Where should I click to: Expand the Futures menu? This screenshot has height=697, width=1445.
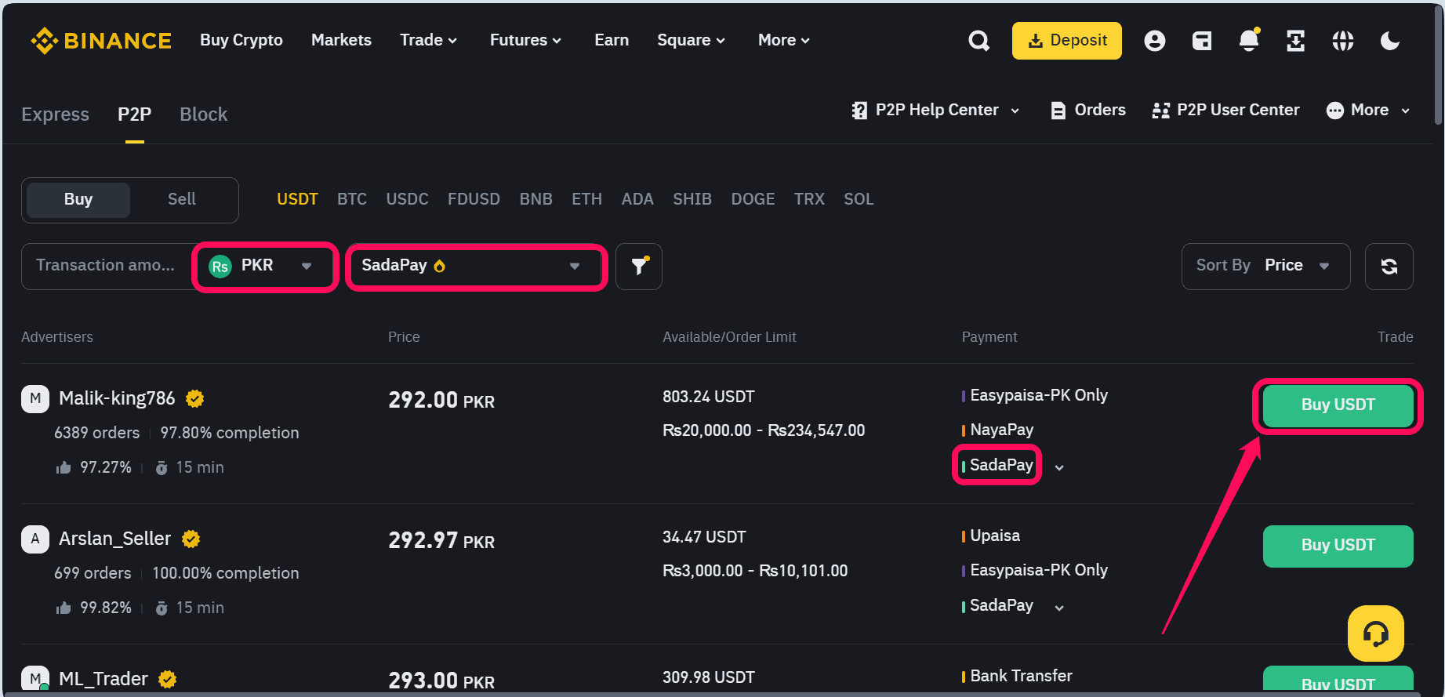(x=525, y=40)
